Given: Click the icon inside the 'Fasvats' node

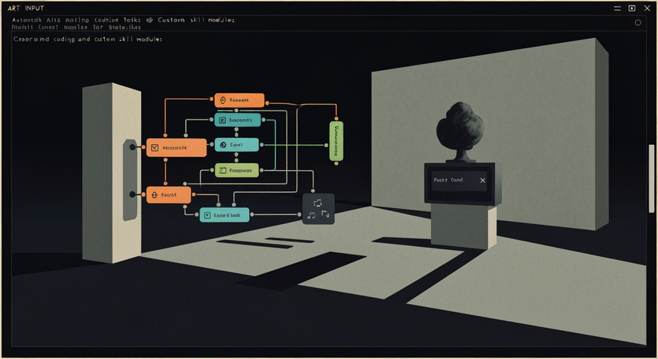Looking at the screenshot, I should coord(223,100).
